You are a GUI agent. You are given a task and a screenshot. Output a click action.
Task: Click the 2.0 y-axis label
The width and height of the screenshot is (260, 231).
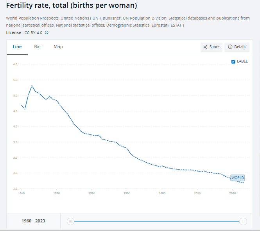click(x=16, y=189)
